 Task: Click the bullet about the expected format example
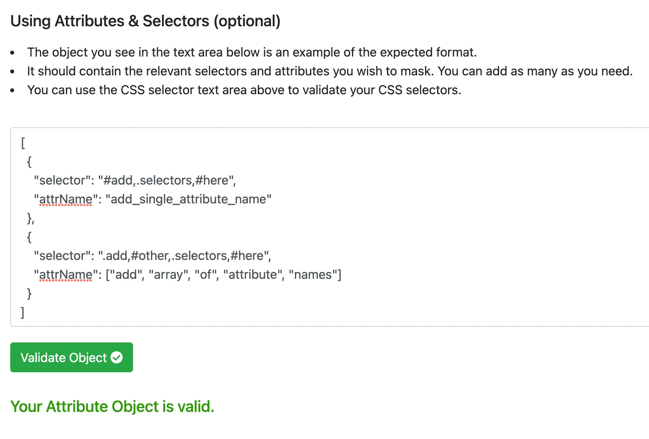tap(252, 52)
